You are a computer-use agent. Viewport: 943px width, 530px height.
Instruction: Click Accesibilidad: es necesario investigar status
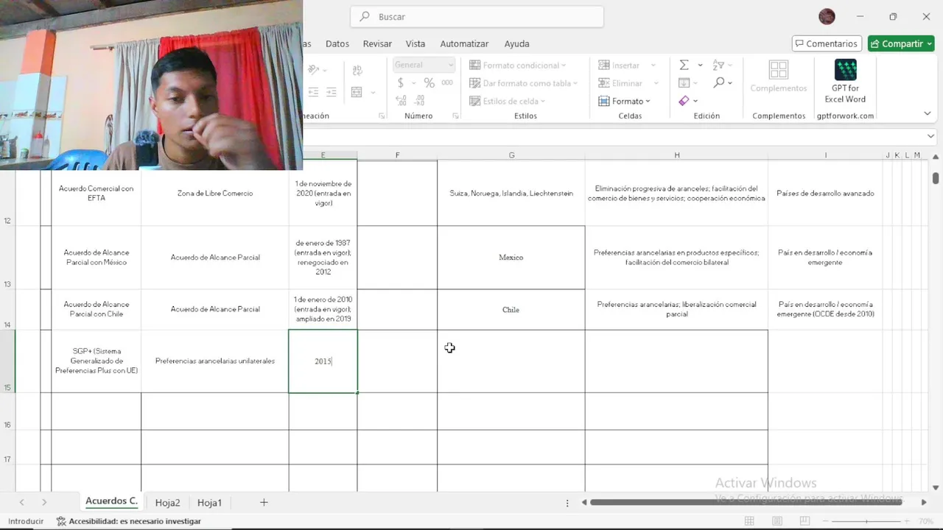(x=129, y=521)
